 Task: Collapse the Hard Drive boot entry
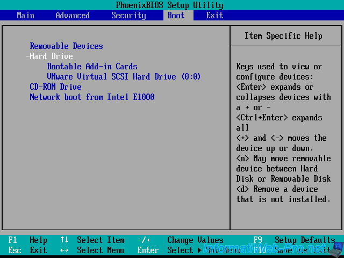coord(49,56)
